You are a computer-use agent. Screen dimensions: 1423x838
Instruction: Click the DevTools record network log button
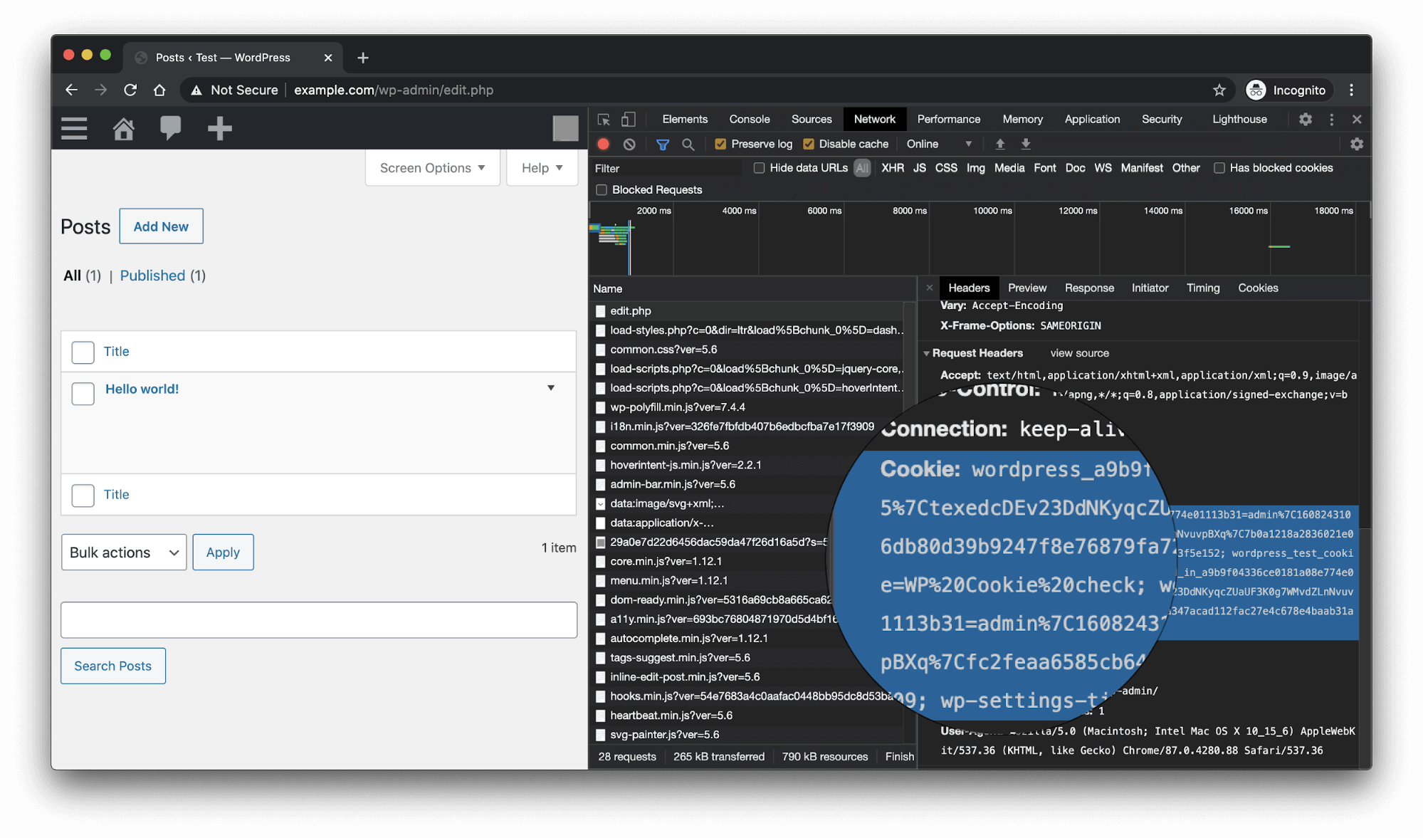pyautogui.click(x=603, y=144)
